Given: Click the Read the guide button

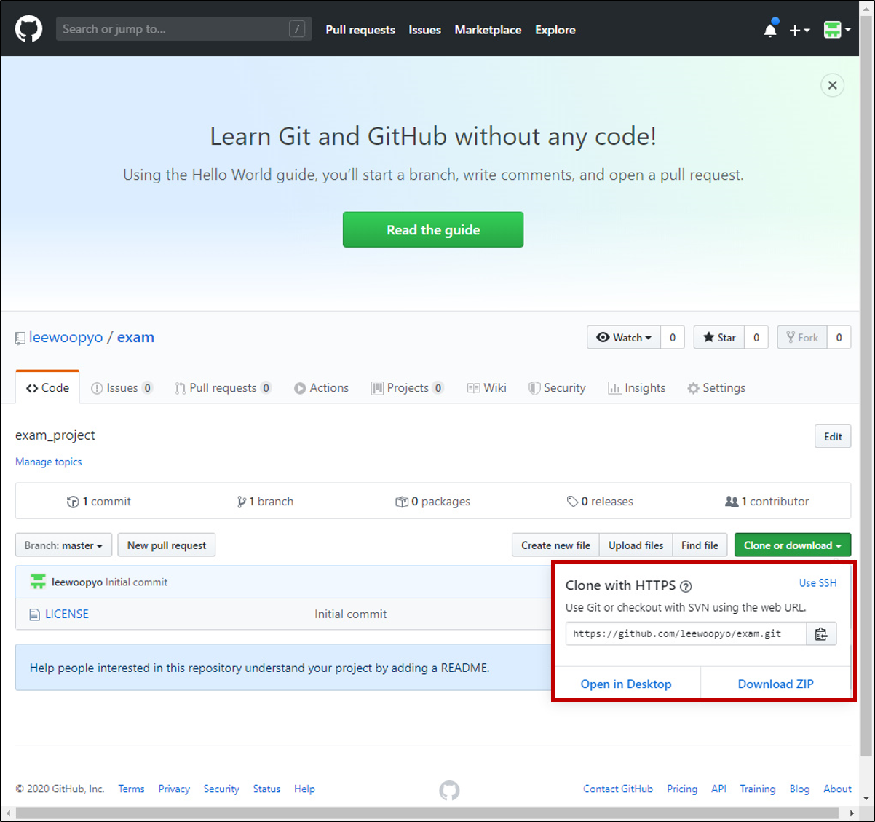Looking at the screenshot, I should tap(433, 230).
